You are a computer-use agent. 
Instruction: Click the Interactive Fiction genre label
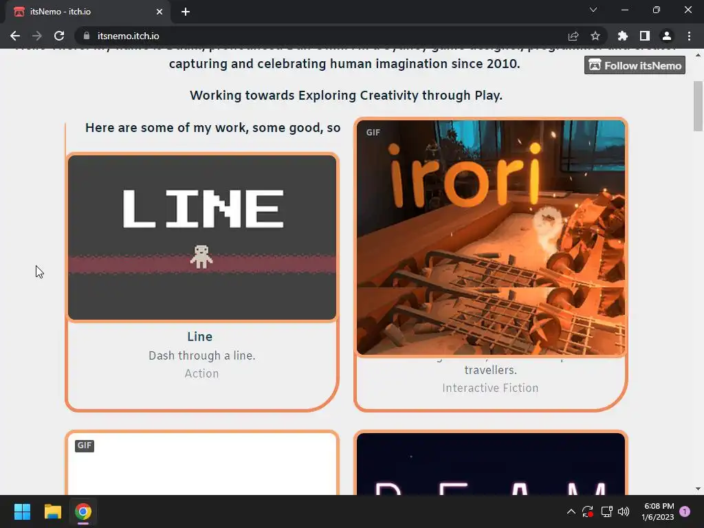click(490, 388)
